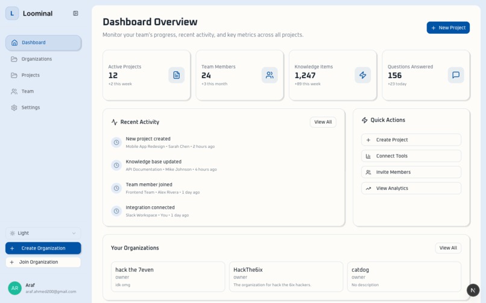
Task: Click Invite Members quick action
Action: (411, 172)
